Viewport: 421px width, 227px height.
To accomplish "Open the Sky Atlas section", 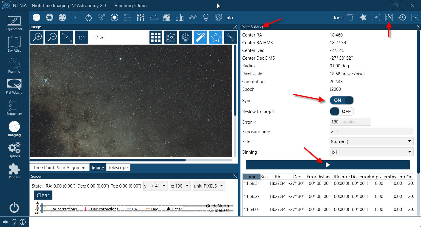I will click(x=14, y=44).
